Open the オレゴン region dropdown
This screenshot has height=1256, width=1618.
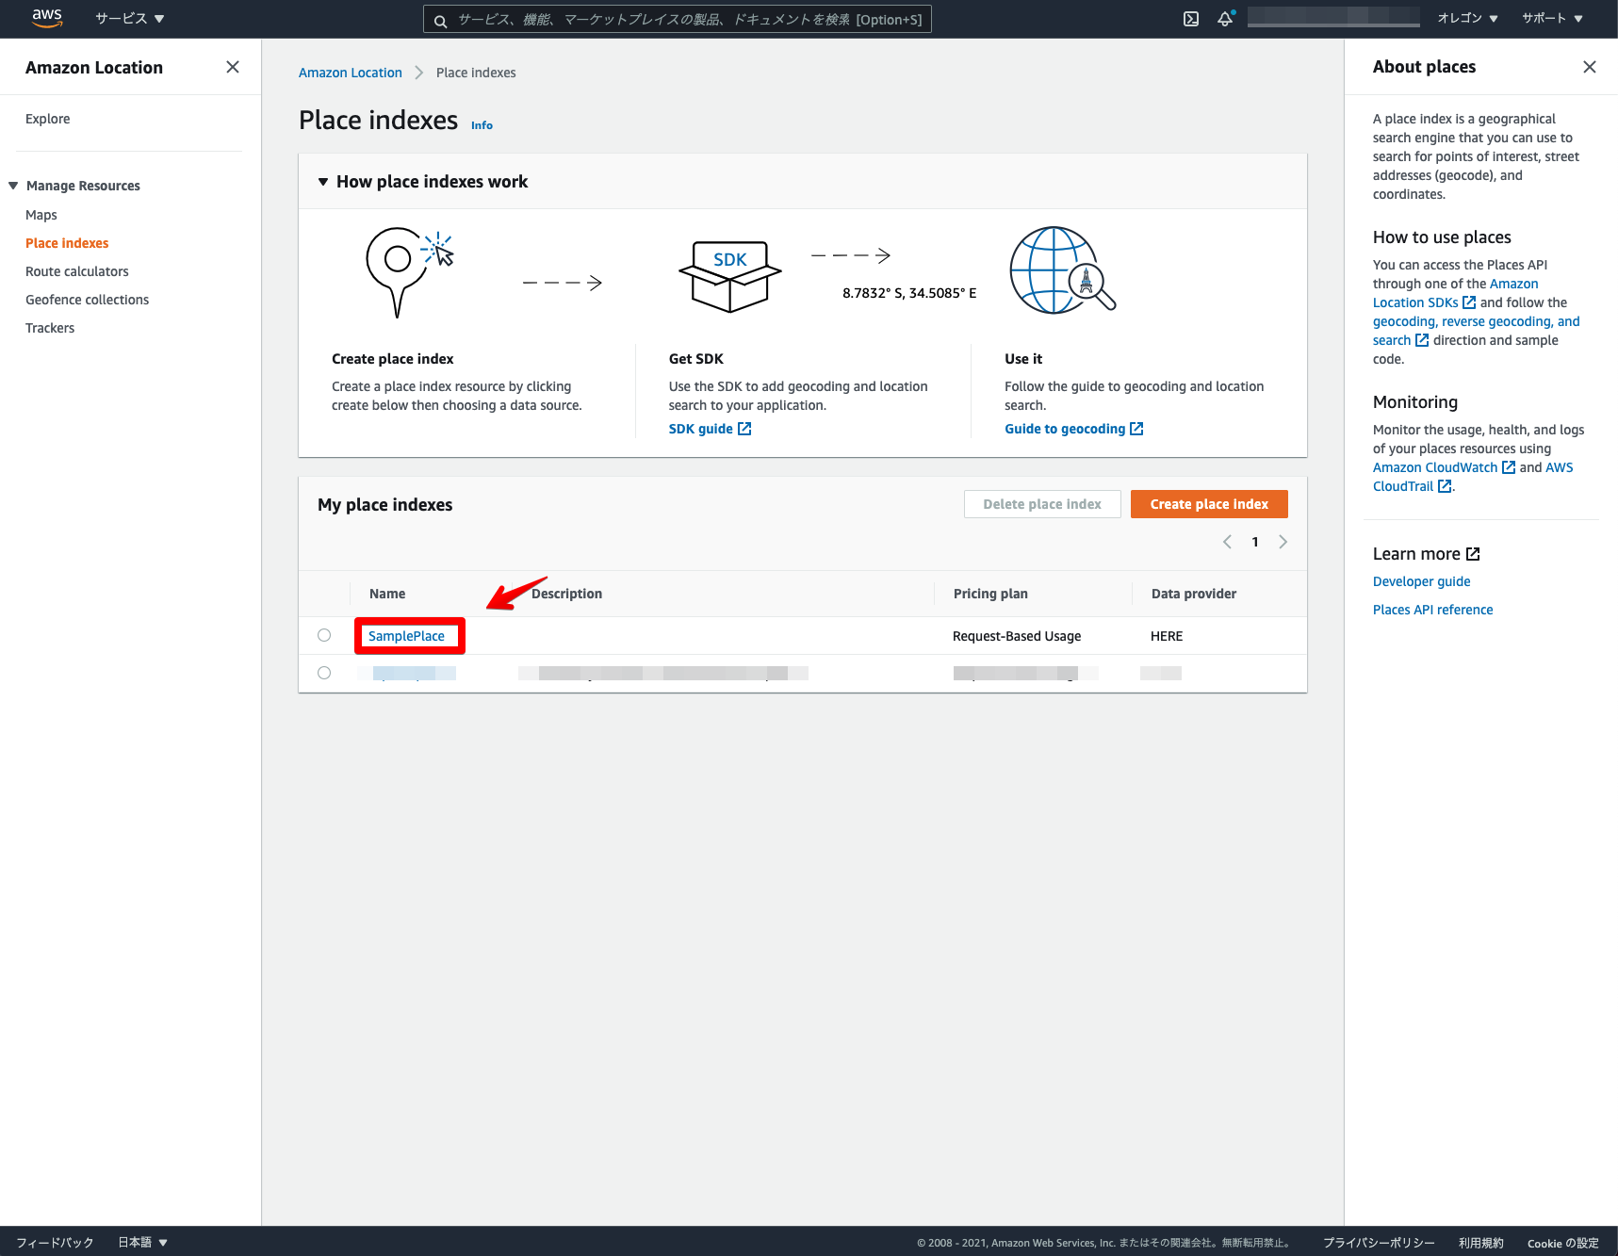(1467, 18)
